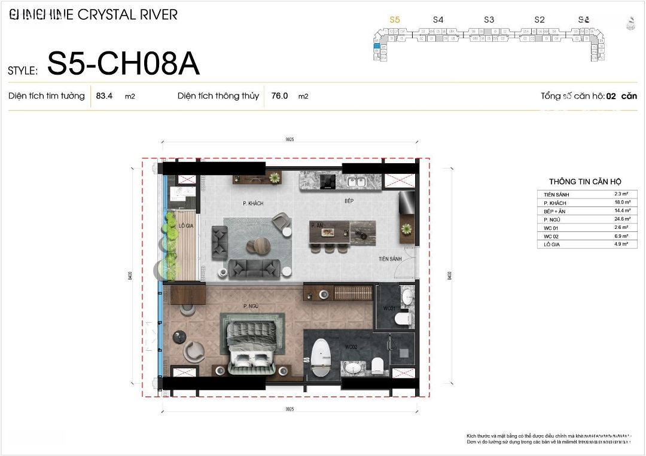Select the S3 tower label
Image resolution: width=646 pixels, height=456 pixels.
[489, 20]
